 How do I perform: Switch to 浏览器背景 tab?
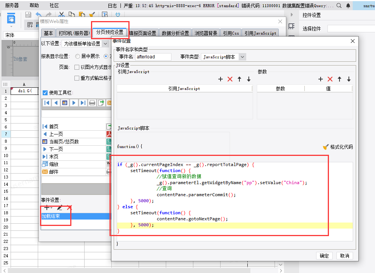pyautogui.click(x=206, y=33)
